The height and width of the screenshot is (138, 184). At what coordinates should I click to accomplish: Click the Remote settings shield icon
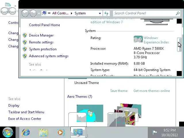point(25,42)
